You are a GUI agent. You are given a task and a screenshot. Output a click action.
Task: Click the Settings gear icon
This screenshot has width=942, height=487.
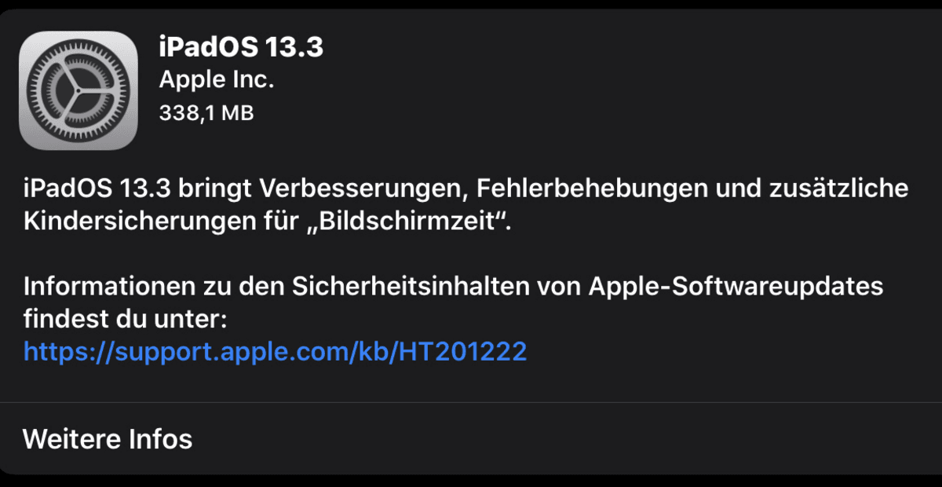click(78, 90)
